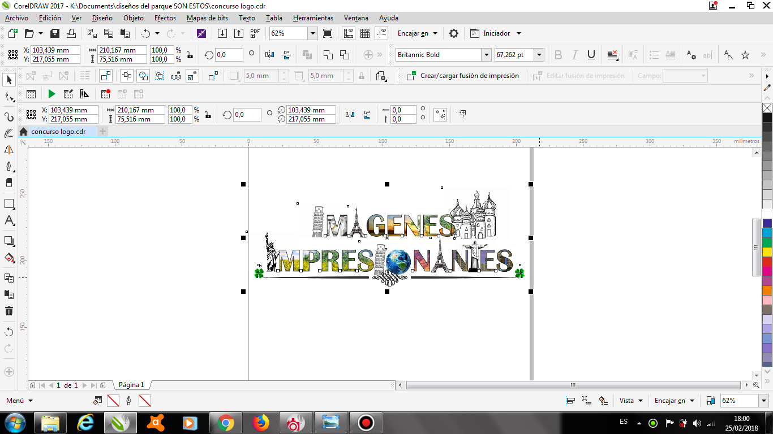Open the Britannic Bold font list
This screenshot has width=773, height=434.
click(x=486, y=55)
